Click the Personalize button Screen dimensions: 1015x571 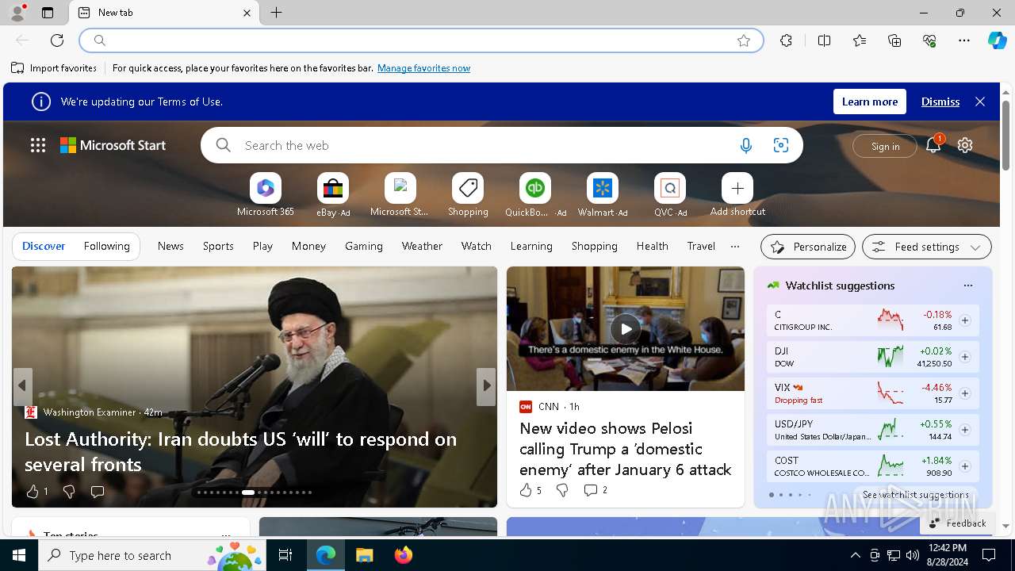[808, 247]
